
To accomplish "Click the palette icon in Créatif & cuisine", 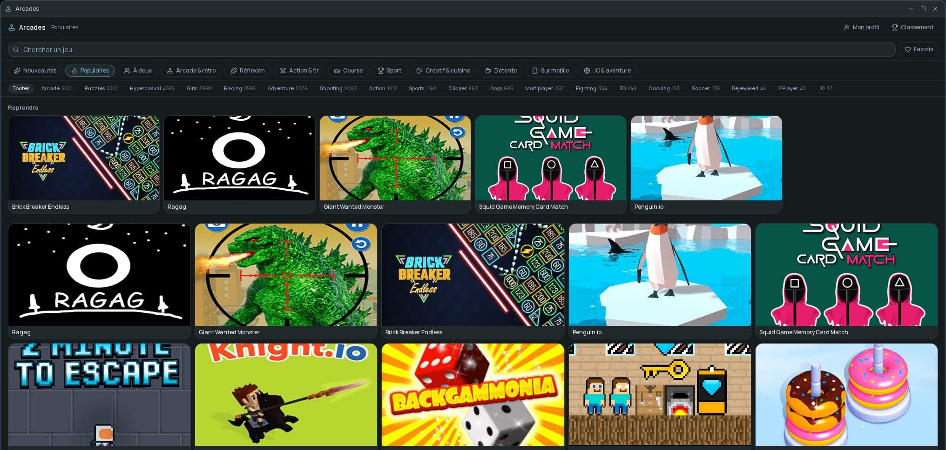I will pos(419,71).
